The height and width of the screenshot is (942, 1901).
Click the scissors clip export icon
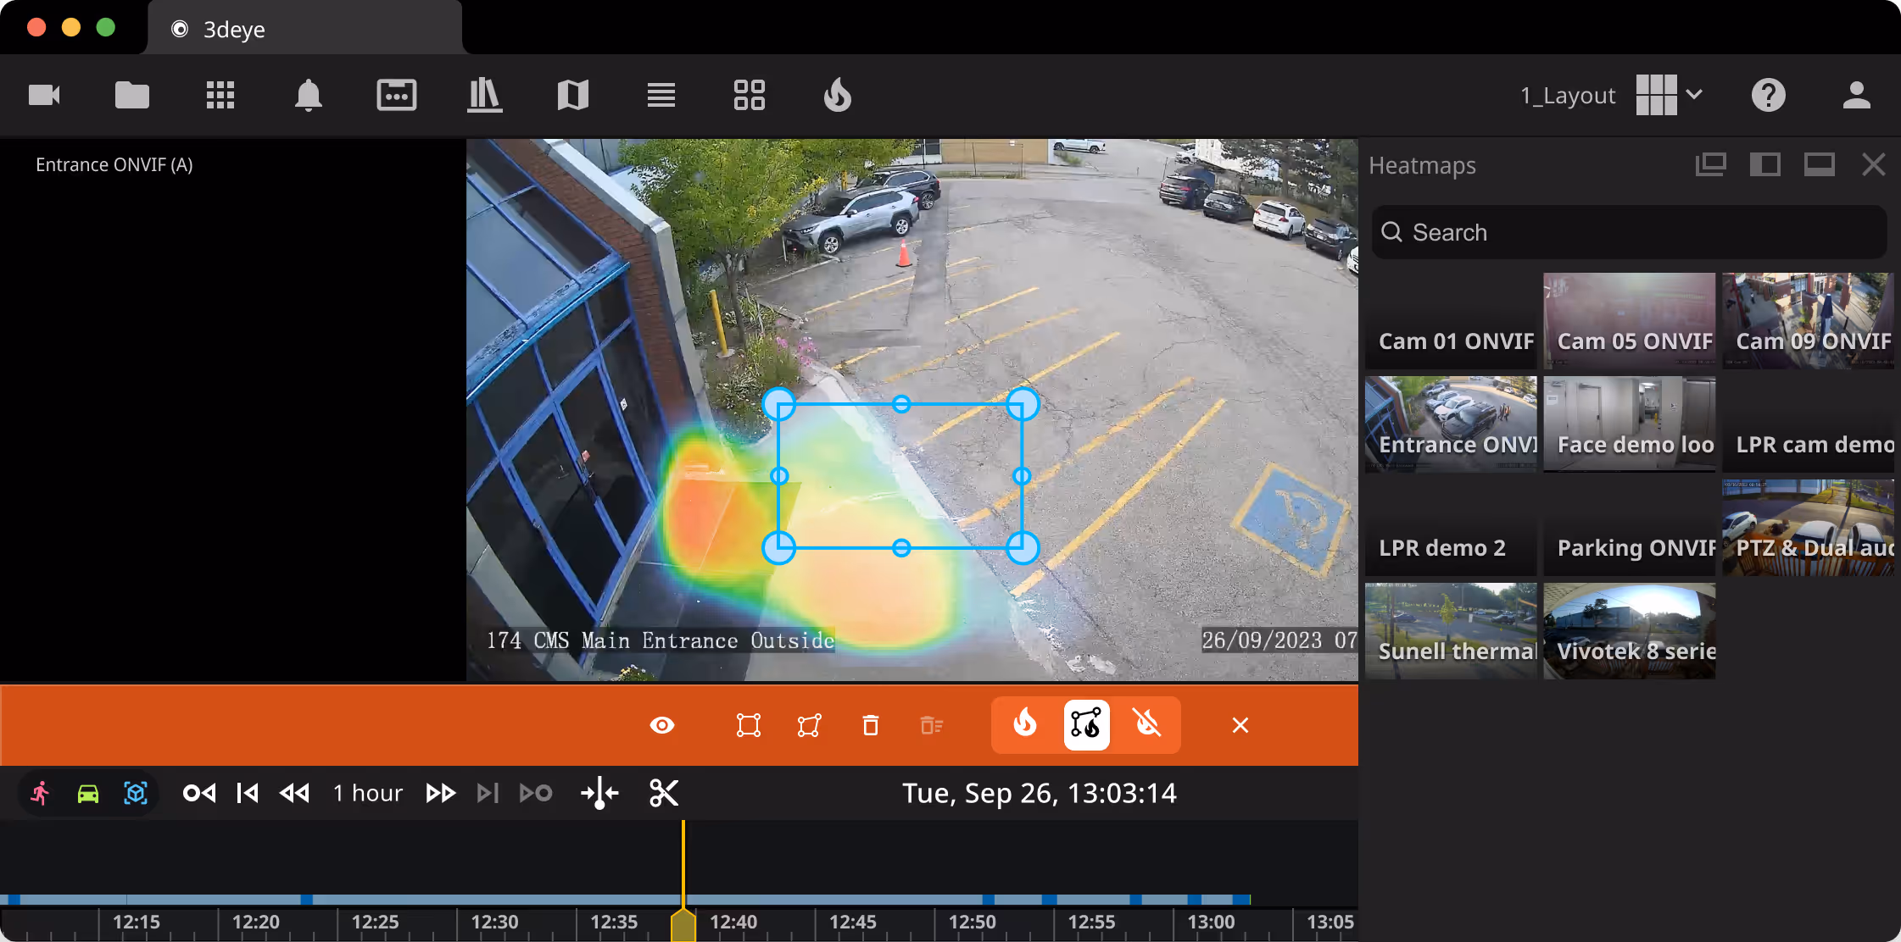pos(664,793)
